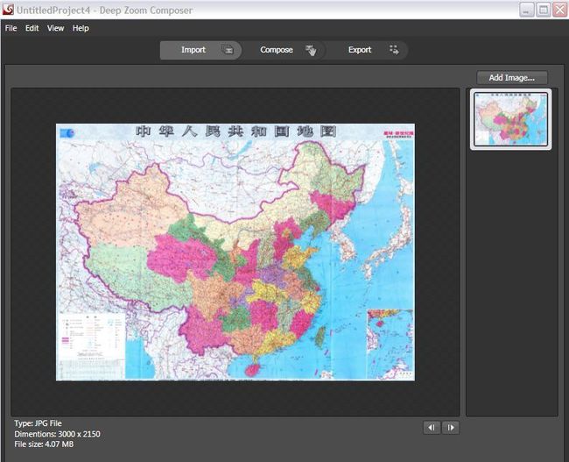Switch to the Compose tab
The height and width of the screenshot is (462, 569).
click(284, 50)
